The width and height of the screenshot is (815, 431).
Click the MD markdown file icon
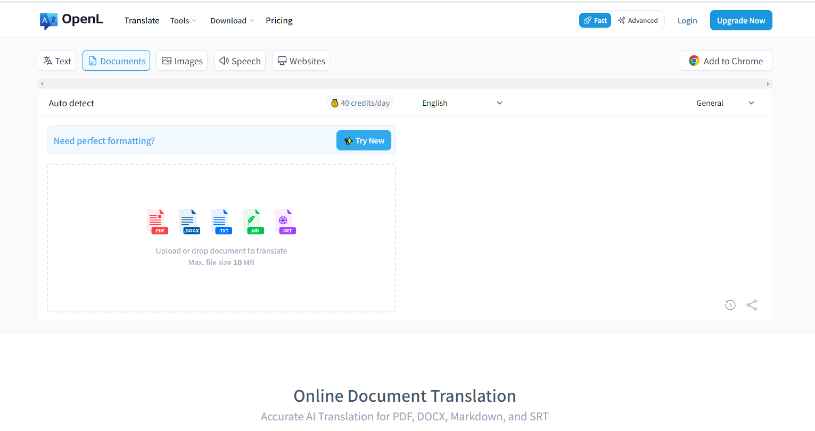click(253, 222)
